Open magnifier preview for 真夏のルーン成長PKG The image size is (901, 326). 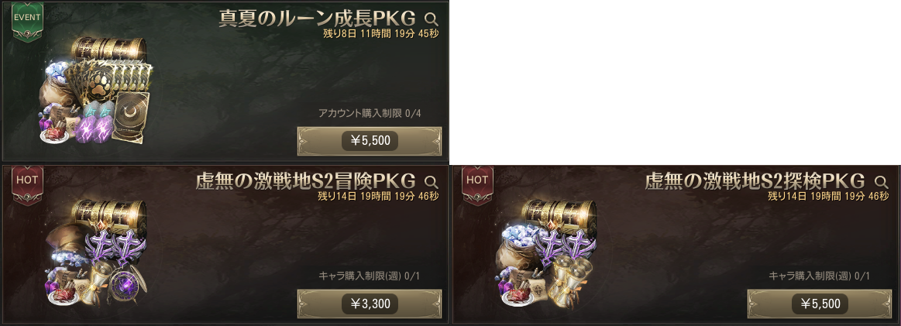point(431,19)
